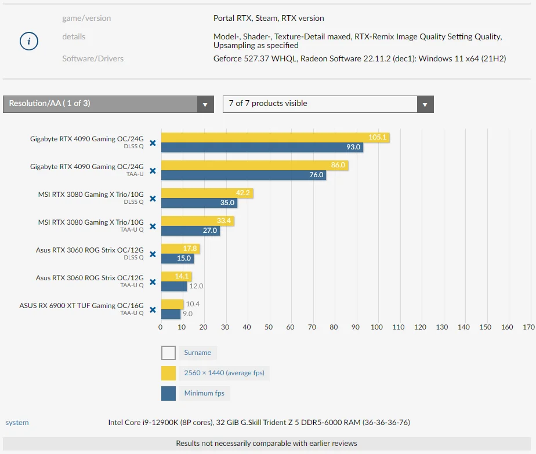Click the 10.4 value label
The height and width of the screenshot is (454, 536).
tap(193, 304)
